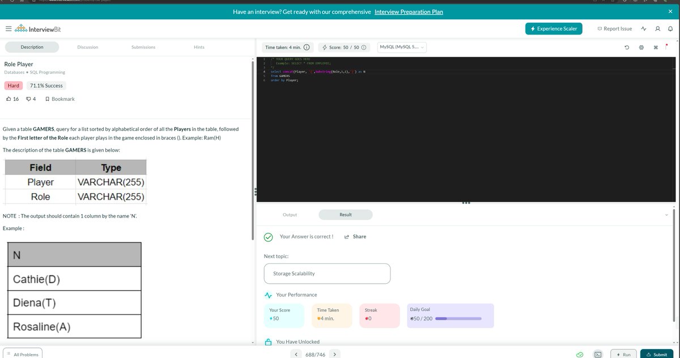The image size is (680, 358).
Task: Click the green cloud saved icon
Action: [580, 355]
